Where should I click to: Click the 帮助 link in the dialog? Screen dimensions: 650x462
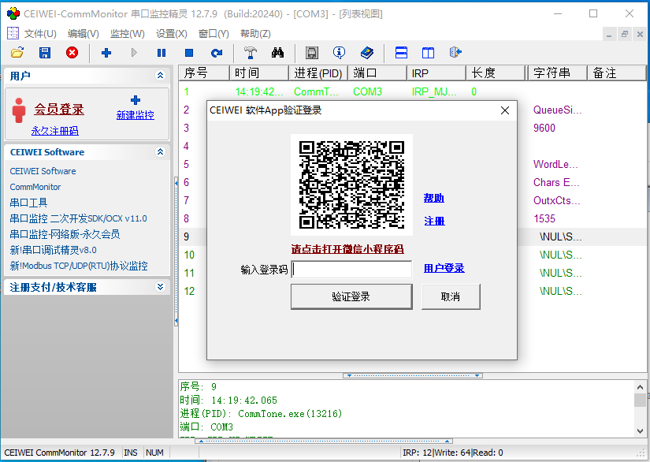[x=434, y=198]
